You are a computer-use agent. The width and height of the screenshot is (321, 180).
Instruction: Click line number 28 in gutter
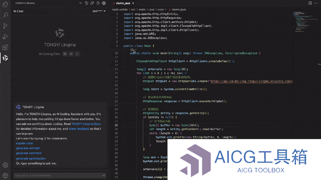point(116,125)
